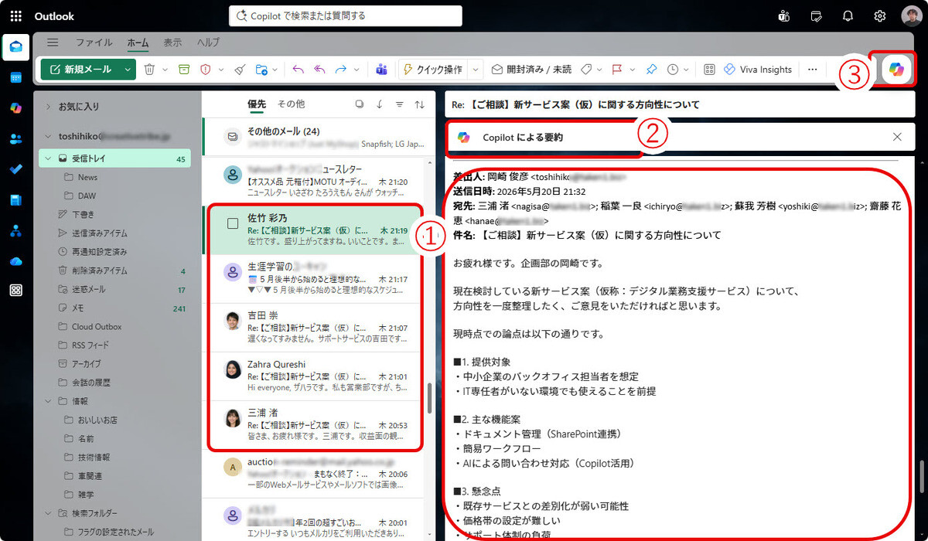Image resolution: width=928 pixels, height=541 pixels.
Task: Open the org chart app icon
Action: [x=16, y=230]
